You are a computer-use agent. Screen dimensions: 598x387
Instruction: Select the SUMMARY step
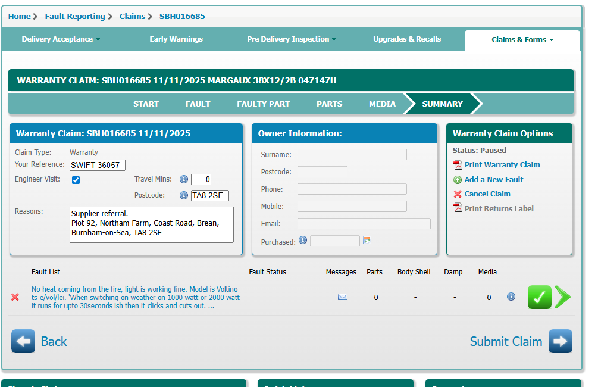(442, 104)
